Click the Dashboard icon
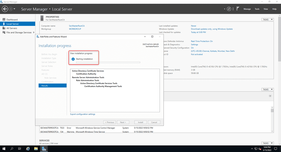This screenshot has width=281, height=152. [4, 19]
